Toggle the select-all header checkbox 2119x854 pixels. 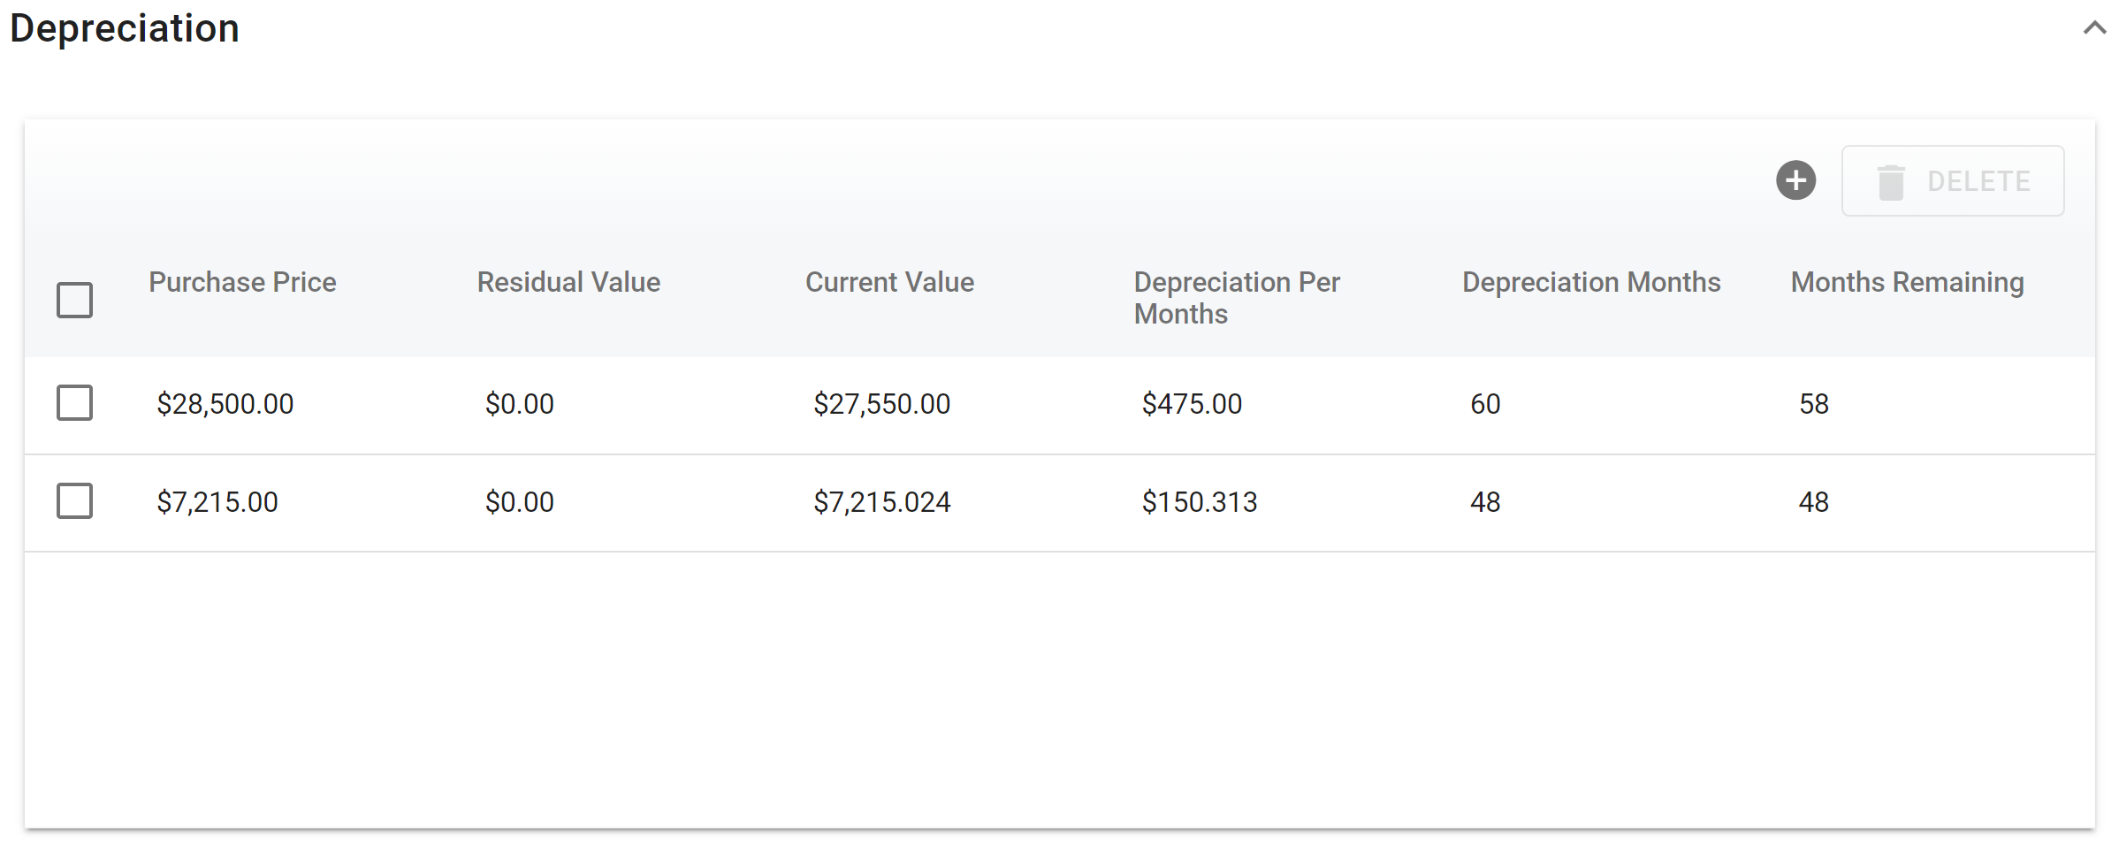click(75, 300)
